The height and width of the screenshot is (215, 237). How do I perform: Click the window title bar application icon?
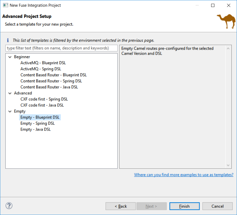tap(5, 5)
